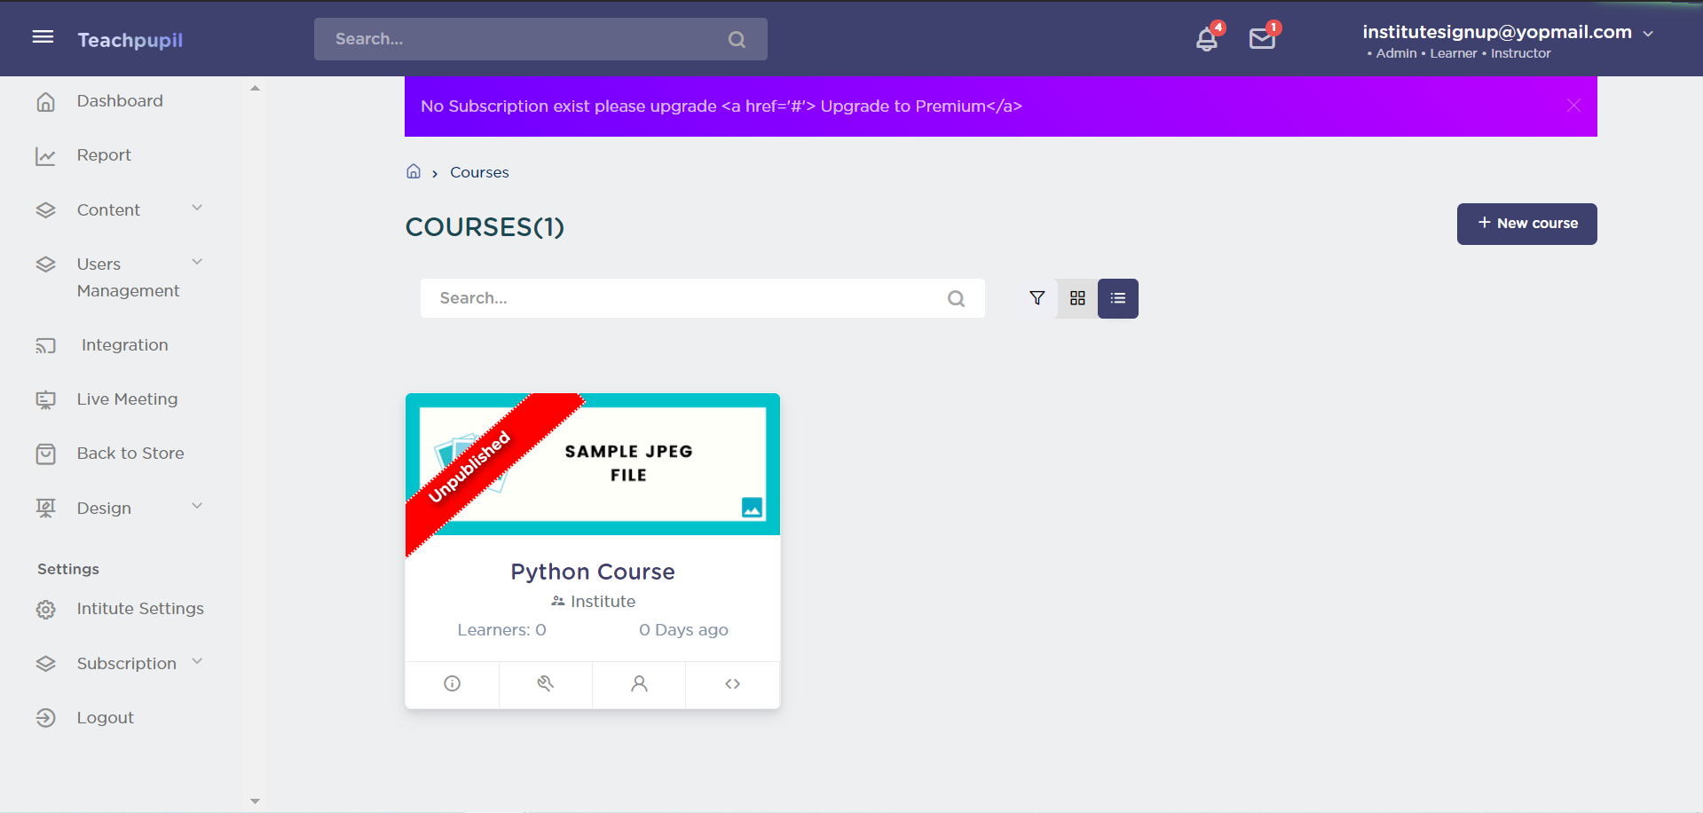Viewport: 1703px width, 813px height.
Task: Click the hamburger menu icon
Action: [43, 37]
